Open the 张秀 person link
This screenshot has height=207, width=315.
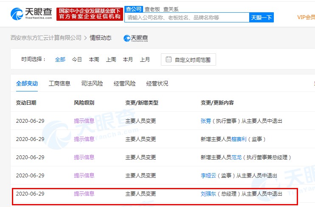coord(206,121)
